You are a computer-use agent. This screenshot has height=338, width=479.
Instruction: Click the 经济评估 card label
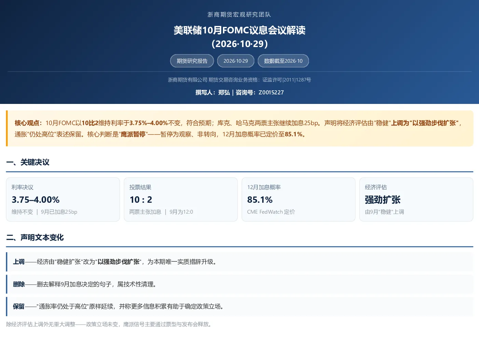click(376, 187)
